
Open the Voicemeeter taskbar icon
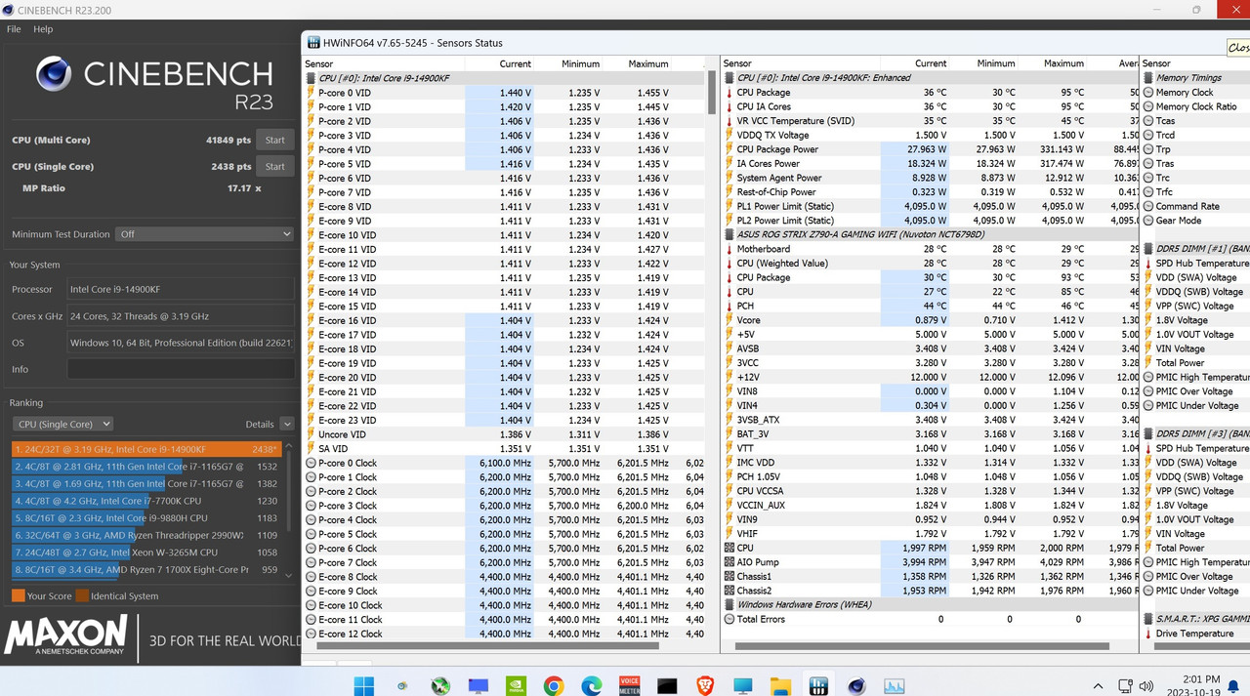point(629,685)
